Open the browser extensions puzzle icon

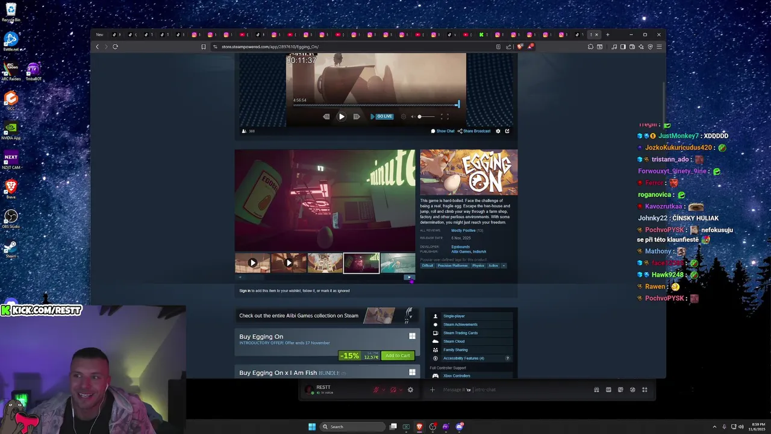coord(590,46)
